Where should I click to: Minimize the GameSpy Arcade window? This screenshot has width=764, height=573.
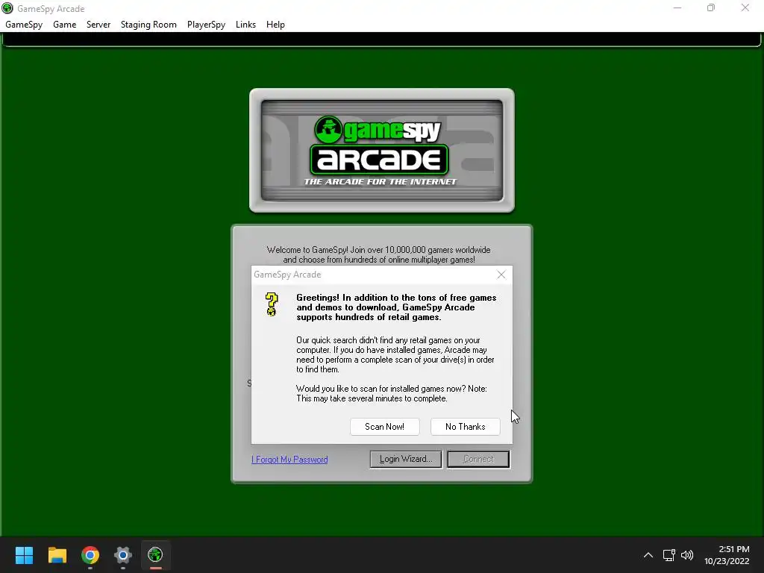point(677,7)
